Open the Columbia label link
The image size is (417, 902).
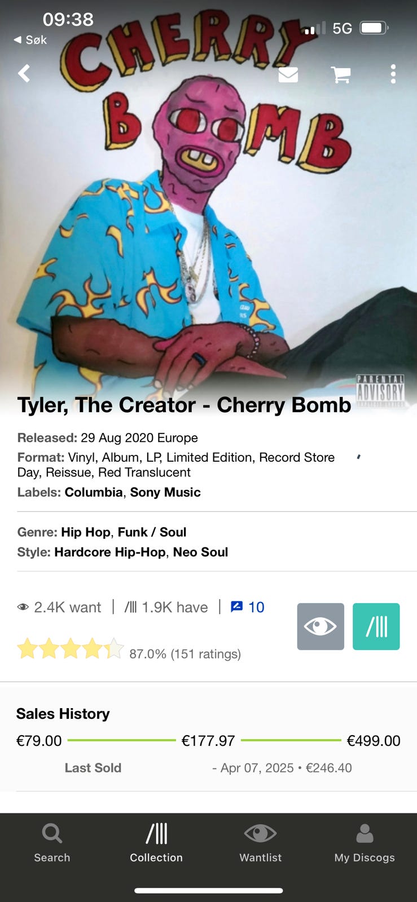pyautogui.click(x=94, y=492)
